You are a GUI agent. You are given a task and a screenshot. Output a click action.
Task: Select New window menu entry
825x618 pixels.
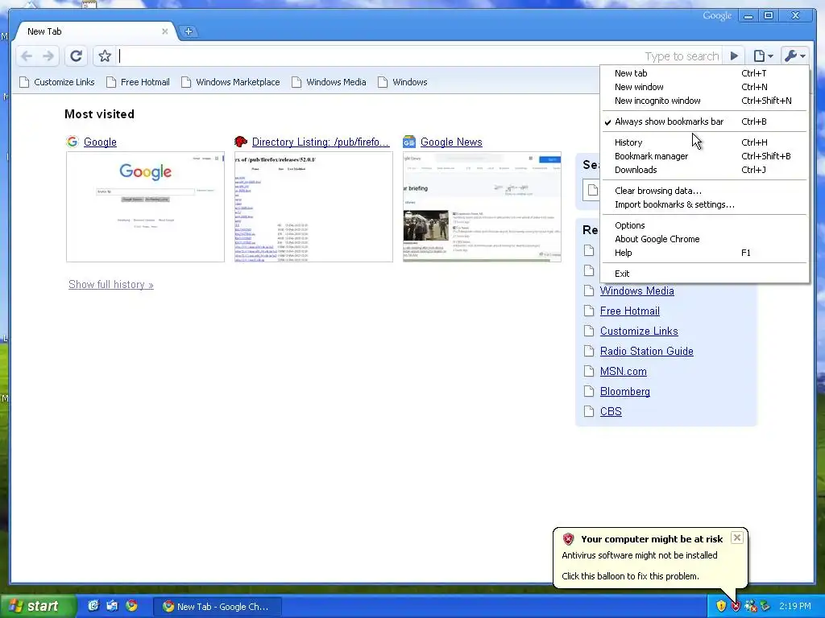[x=704, y=87]
